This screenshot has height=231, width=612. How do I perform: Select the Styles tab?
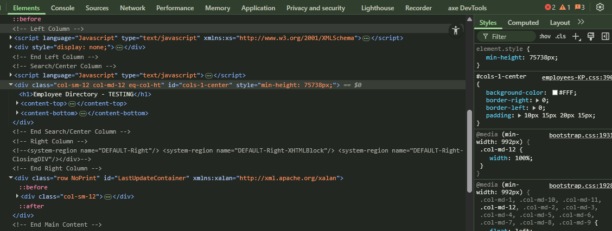(488, 23)
